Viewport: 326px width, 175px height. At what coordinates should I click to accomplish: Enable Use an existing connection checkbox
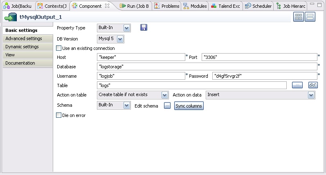coord(58,48)
